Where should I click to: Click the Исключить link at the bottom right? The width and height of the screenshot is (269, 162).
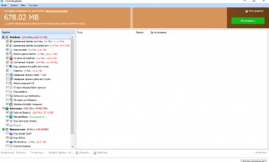click(x=261, y=153)
